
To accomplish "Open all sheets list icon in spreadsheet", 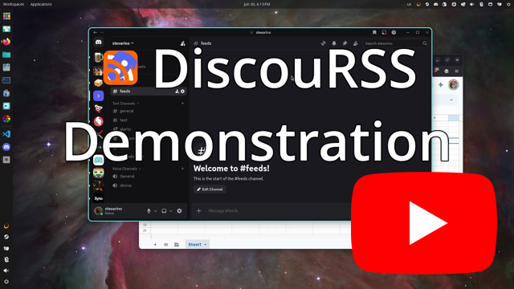I will (x=166, y=244).
